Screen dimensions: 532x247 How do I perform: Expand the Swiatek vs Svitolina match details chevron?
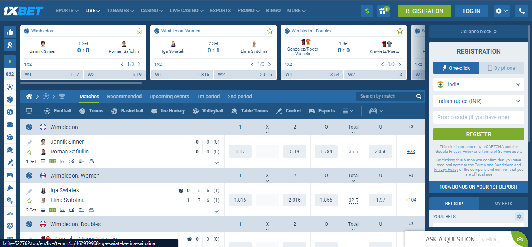[x=217, y=211]
